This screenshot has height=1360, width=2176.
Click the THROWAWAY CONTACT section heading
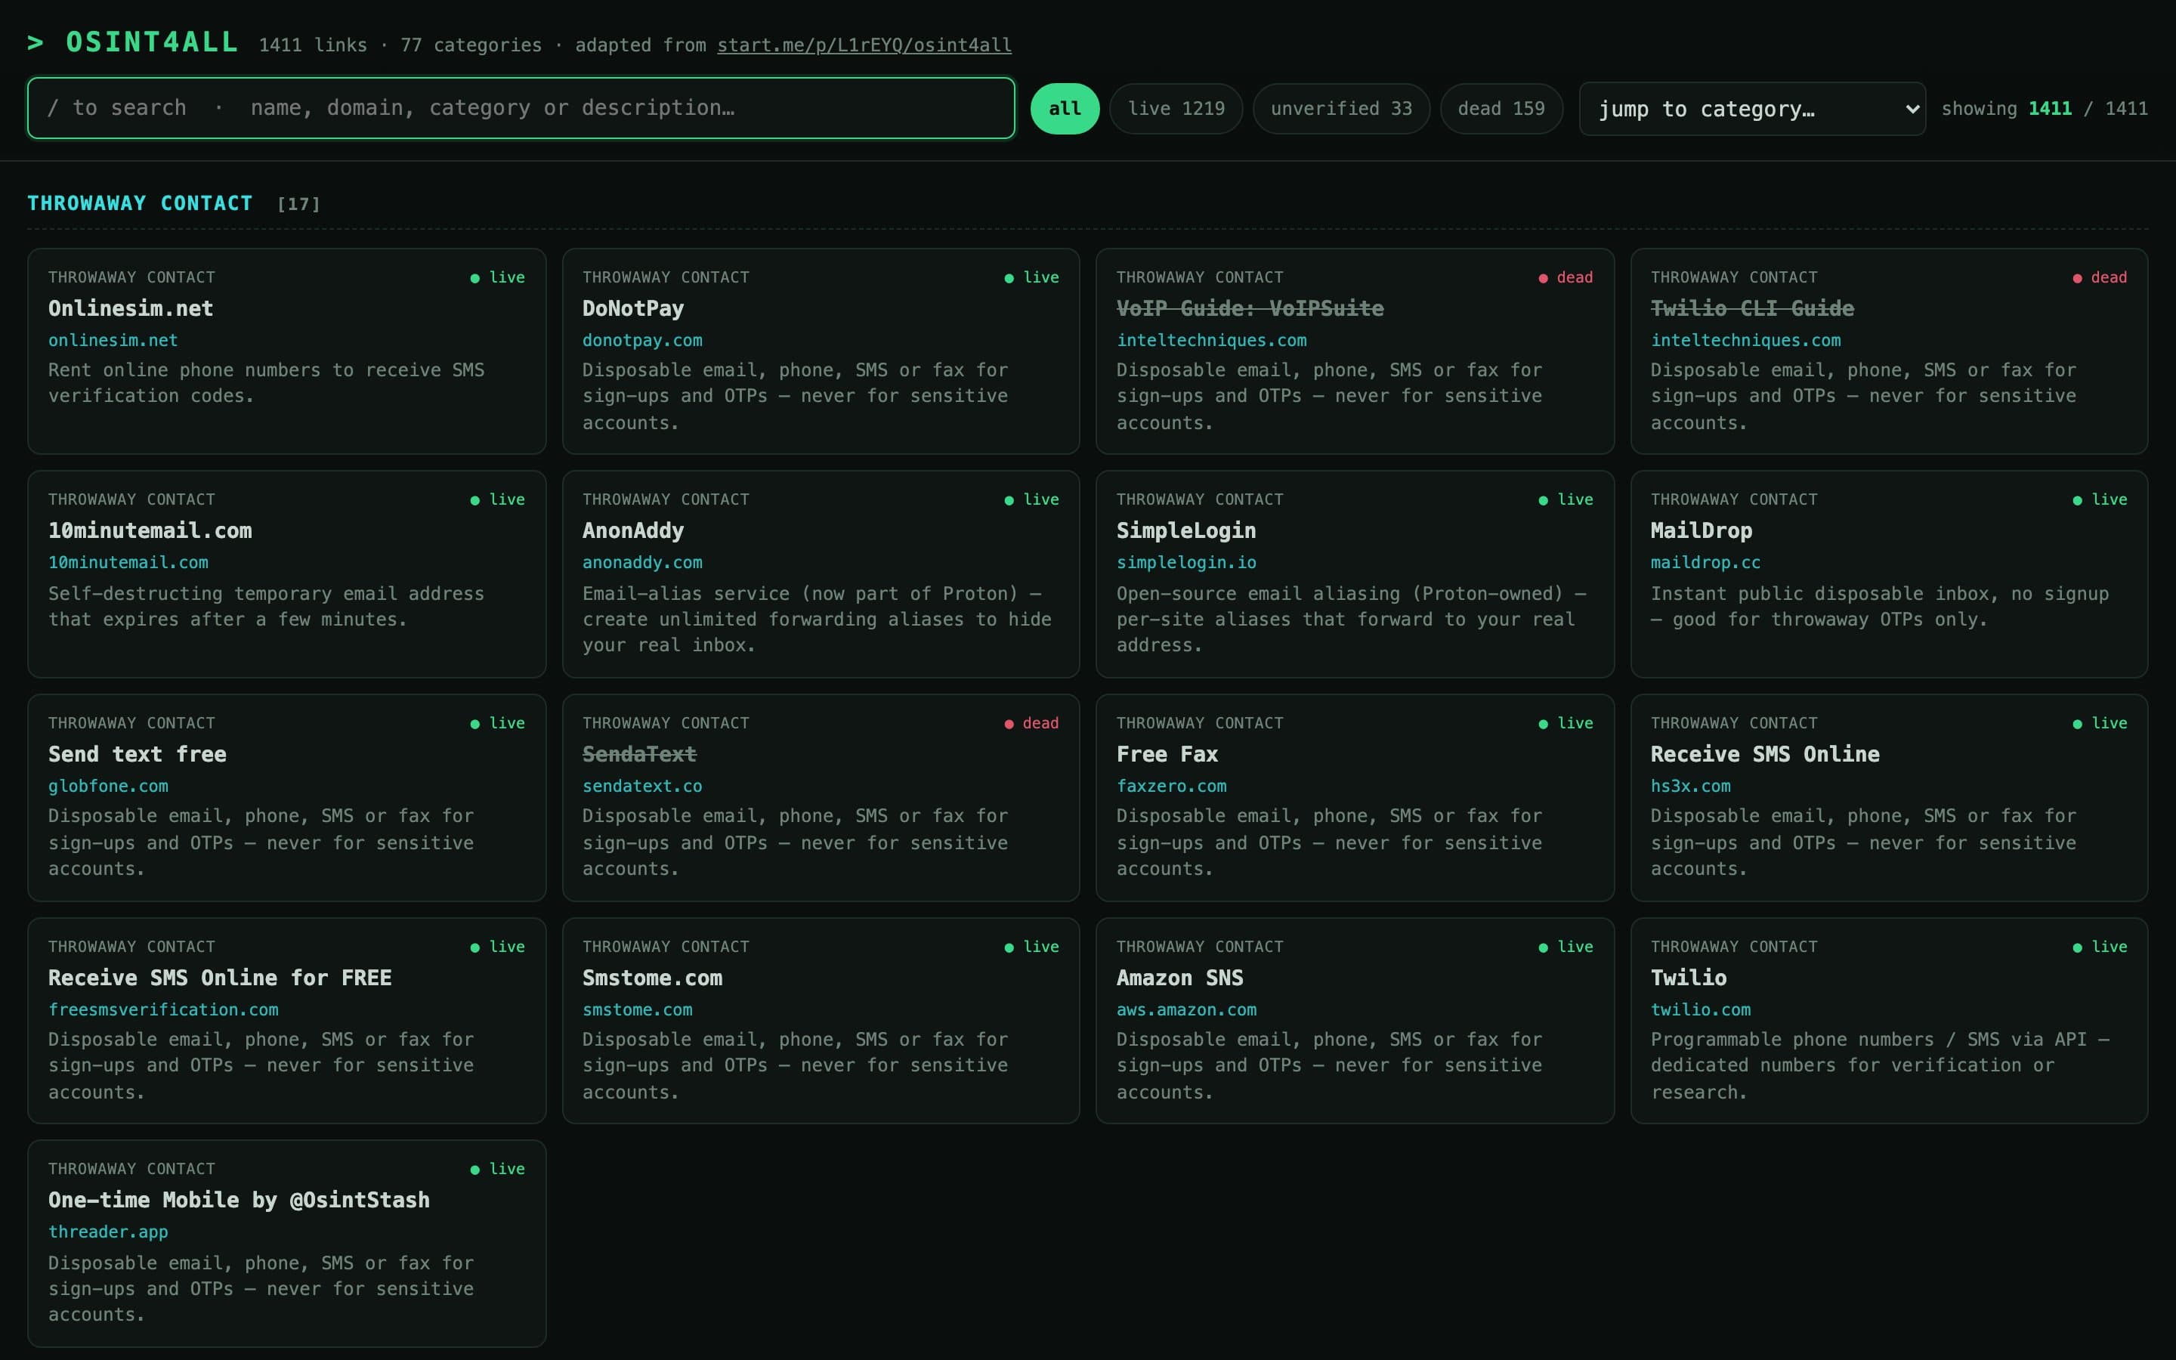pos(141,203)
